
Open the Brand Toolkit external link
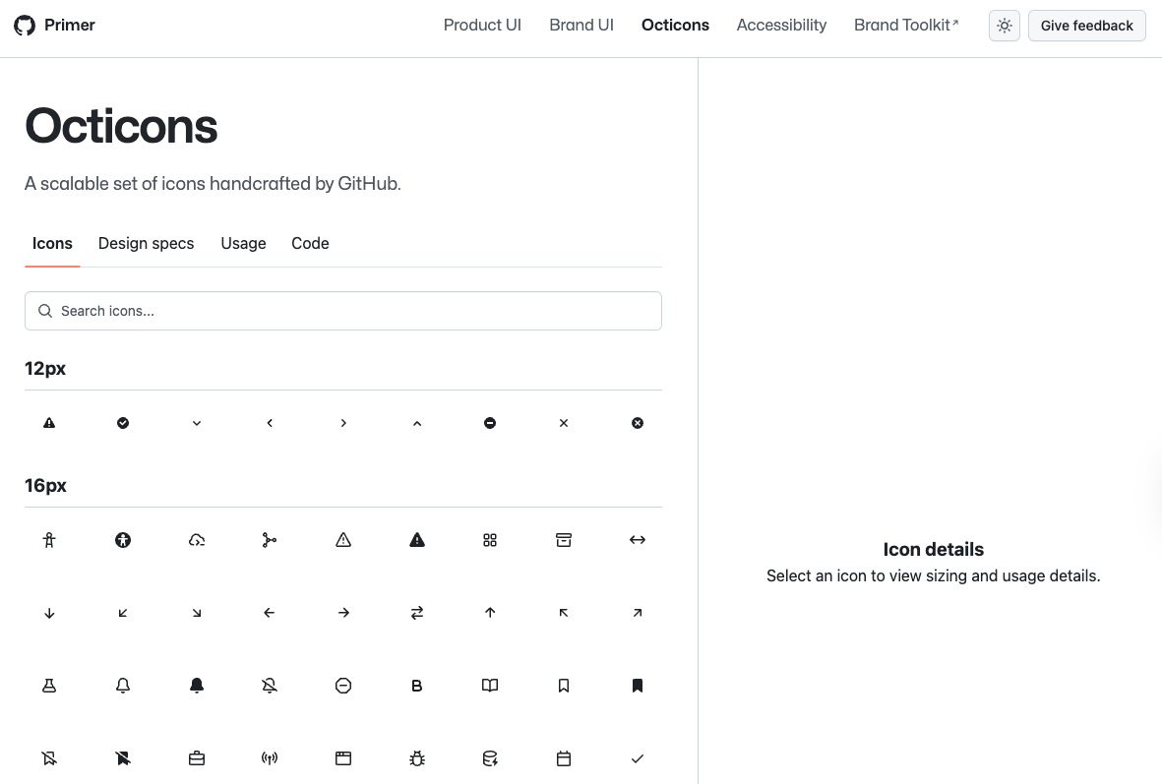905,26
